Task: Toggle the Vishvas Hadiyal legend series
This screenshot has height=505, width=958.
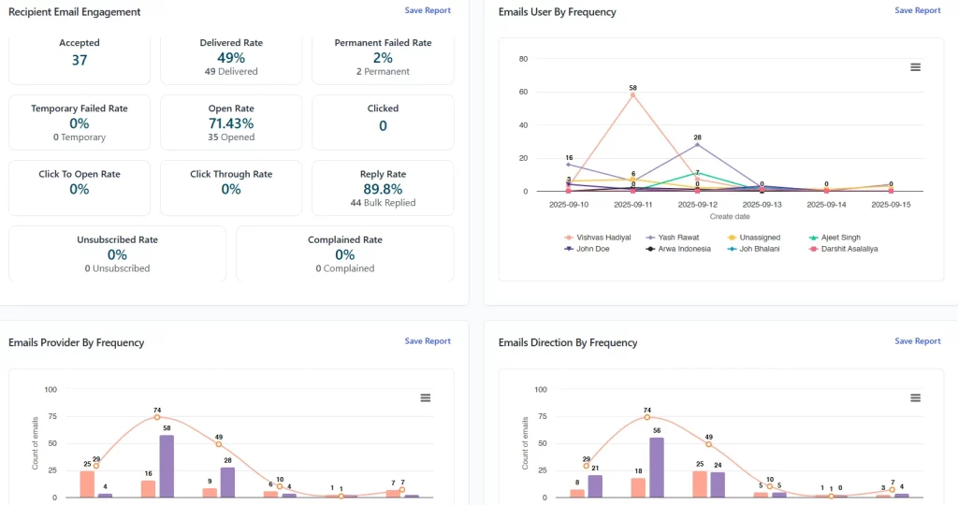Action: tap(598, 238)
